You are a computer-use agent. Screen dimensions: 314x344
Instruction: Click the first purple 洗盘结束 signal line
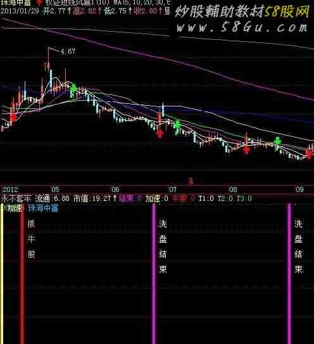tap(154, 273)
